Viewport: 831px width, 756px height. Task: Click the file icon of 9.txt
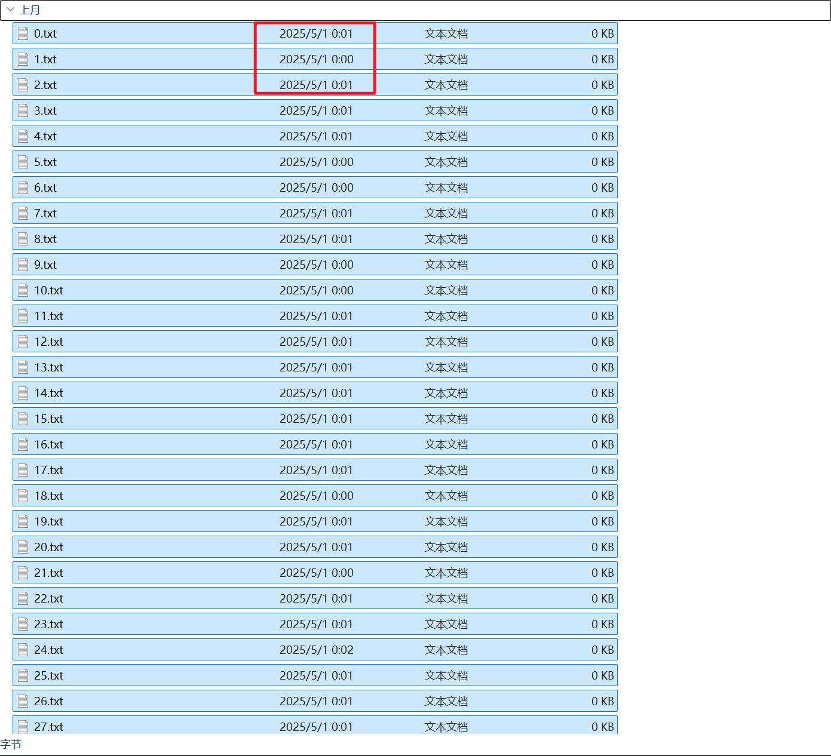click(23, 265)
